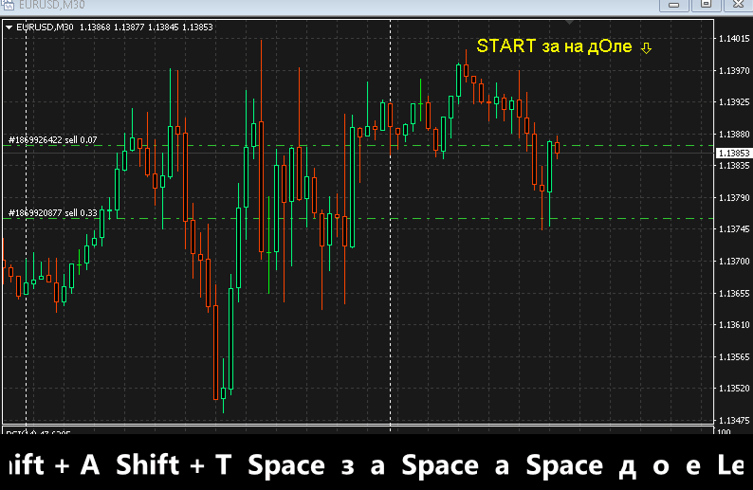Click the 1.13700 price scale label

pos(733,261)
